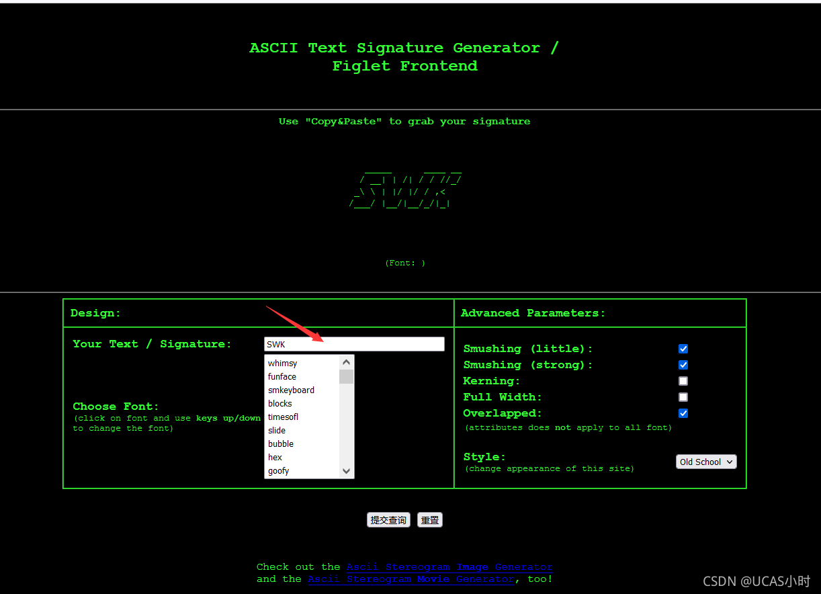Select the bubble font
The height and width of the screenshot is (594, 821).
(302, 443)
